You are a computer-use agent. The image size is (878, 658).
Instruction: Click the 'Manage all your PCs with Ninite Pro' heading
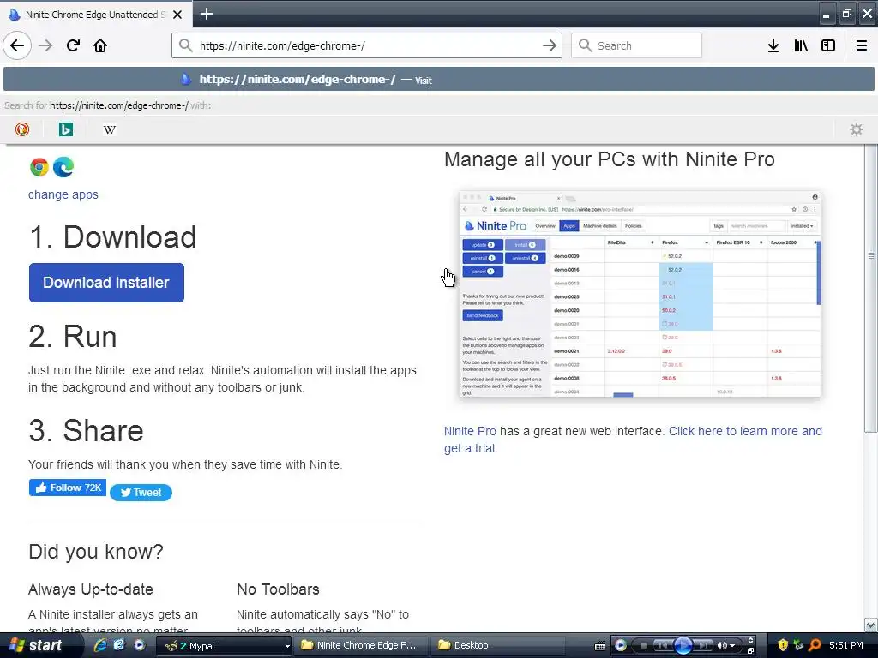(610, 159)
